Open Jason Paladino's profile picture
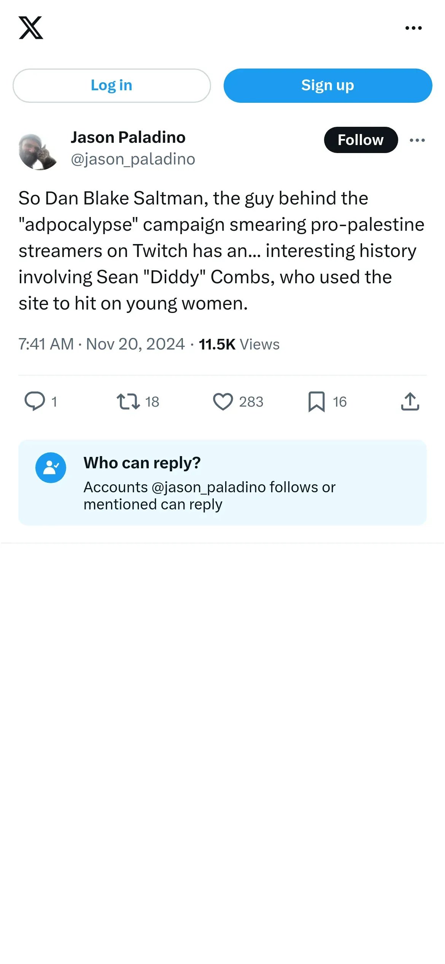 38,152
